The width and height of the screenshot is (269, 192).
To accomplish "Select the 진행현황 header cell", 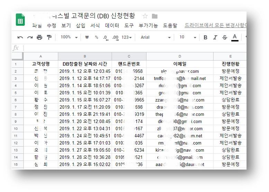I will click(230, 64).
